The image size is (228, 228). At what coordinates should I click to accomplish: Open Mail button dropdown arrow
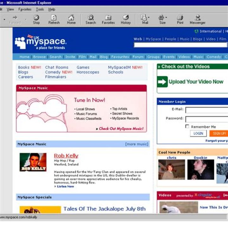tap(149, 17)
